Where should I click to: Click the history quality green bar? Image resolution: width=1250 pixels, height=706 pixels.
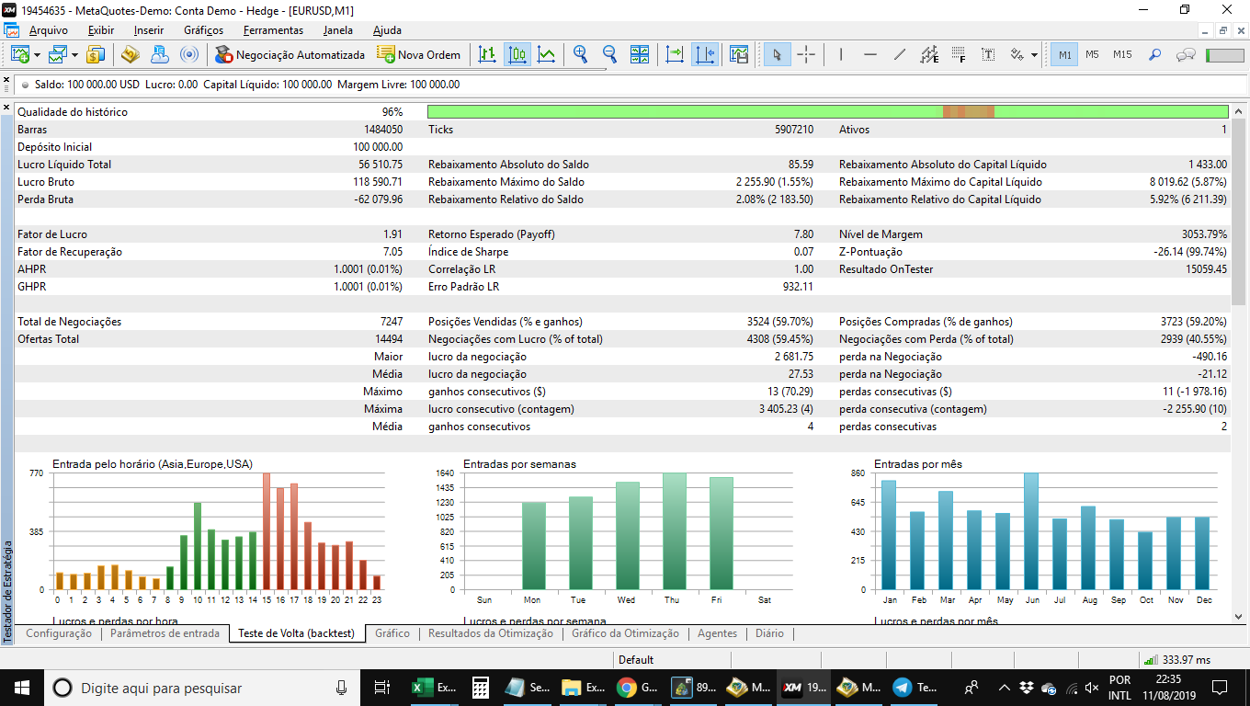828,112
